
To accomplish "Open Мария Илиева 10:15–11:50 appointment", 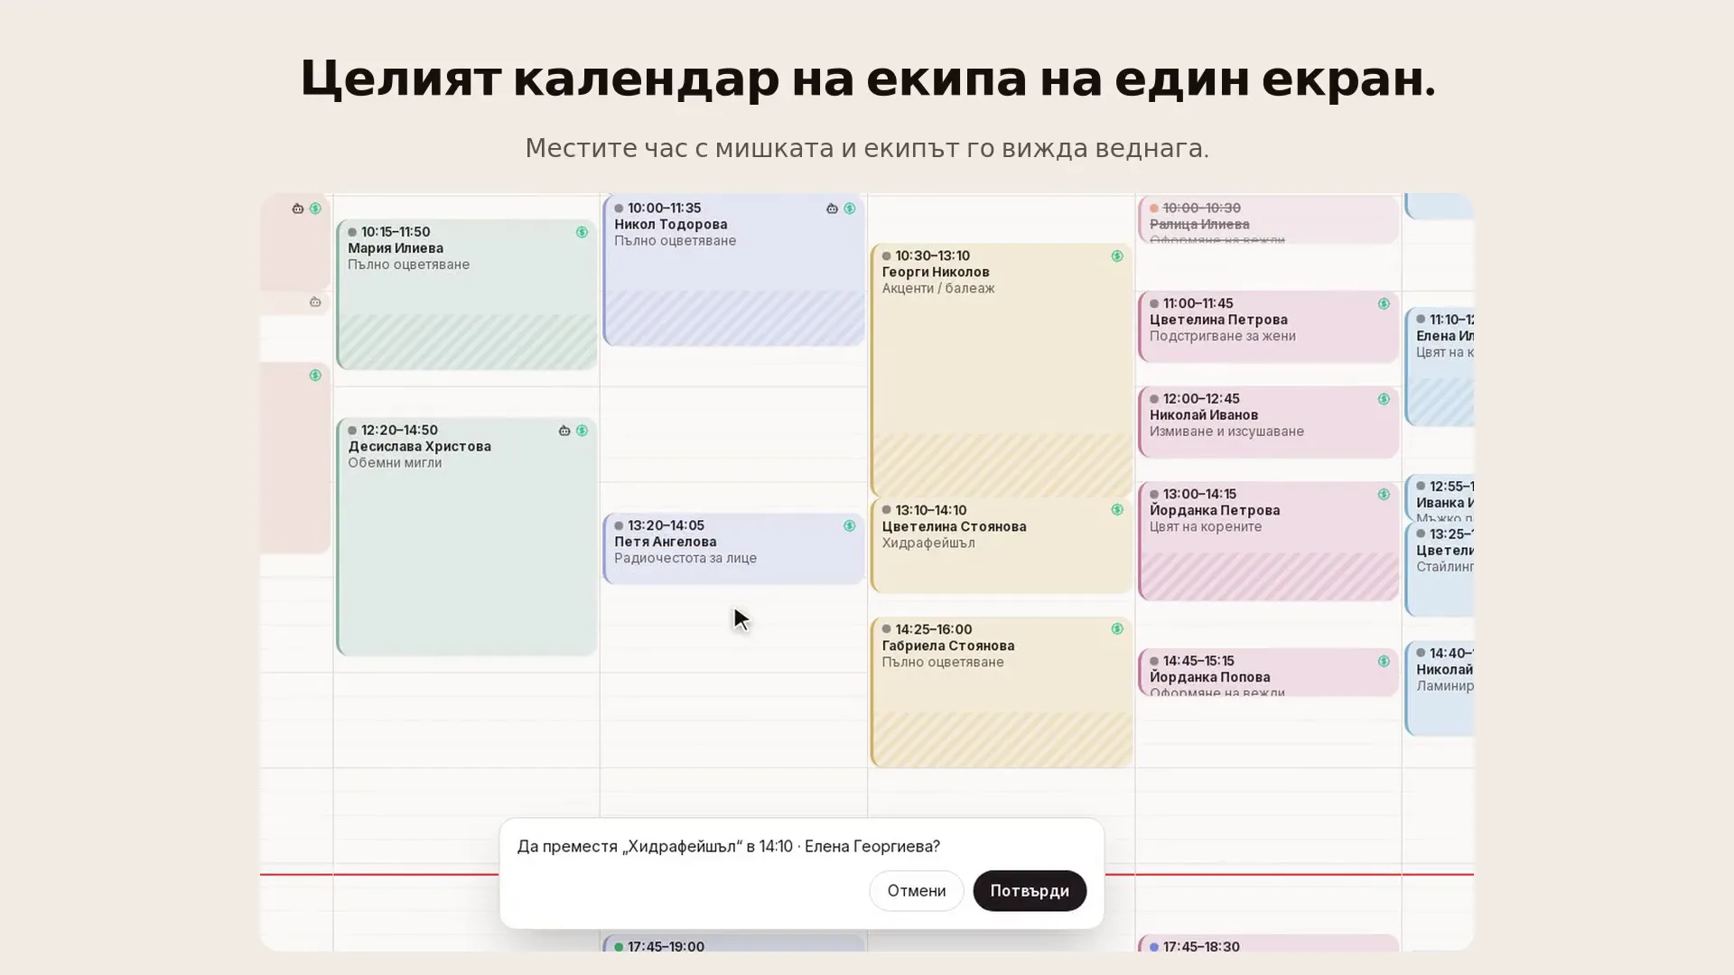I will [x=467, y=294].
